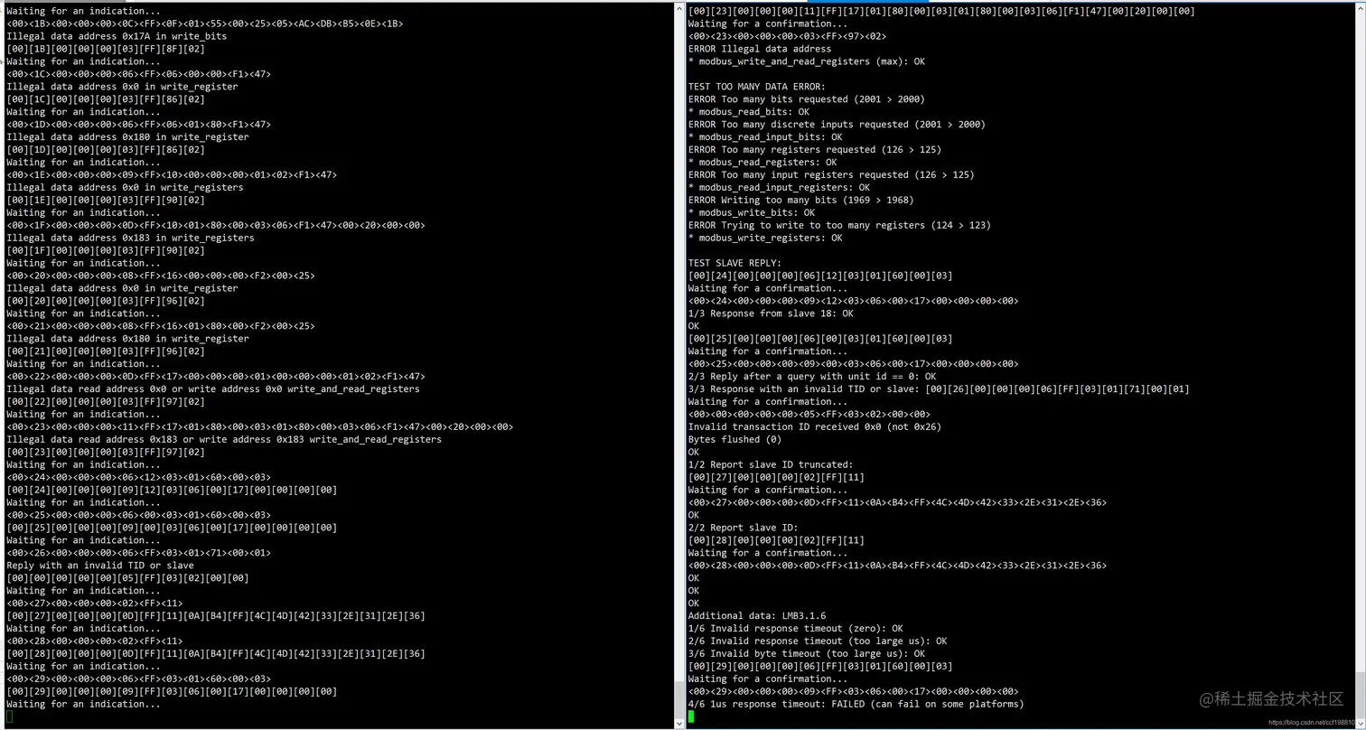Viewport: 1366px width, 730px height.
Task: Click the 'TEST SLAVE REPLY:' heading
Action: point(735,263)
